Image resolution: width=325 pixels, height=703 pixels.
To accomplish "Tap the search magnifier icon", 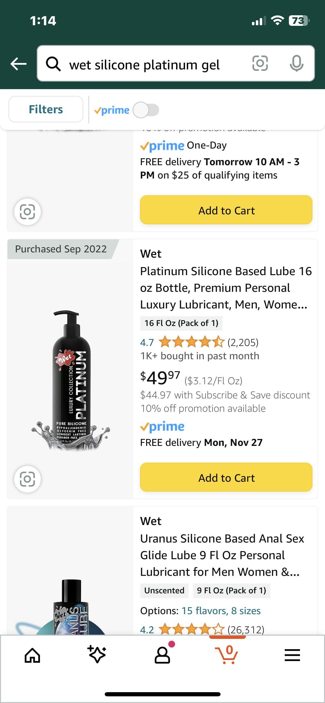I will click(53, 64).
